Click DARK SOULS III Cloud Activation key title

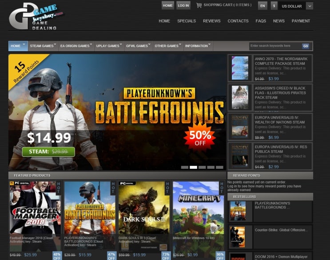click(x=137, y=240)
